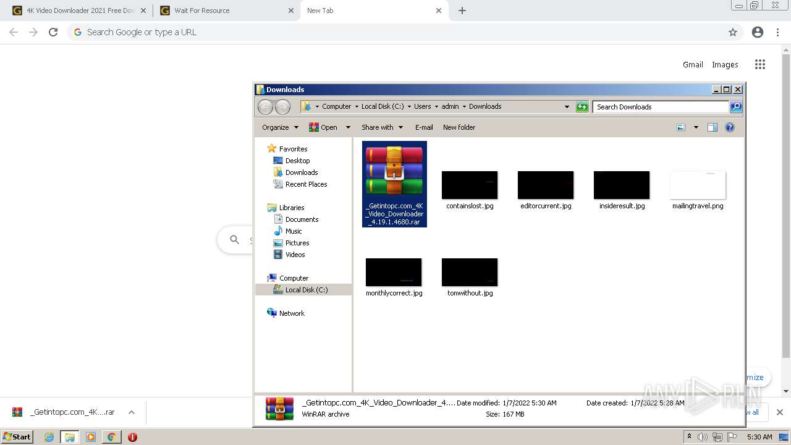
Task: Click Chrome taskbar icon
Action: pos(111,437)
